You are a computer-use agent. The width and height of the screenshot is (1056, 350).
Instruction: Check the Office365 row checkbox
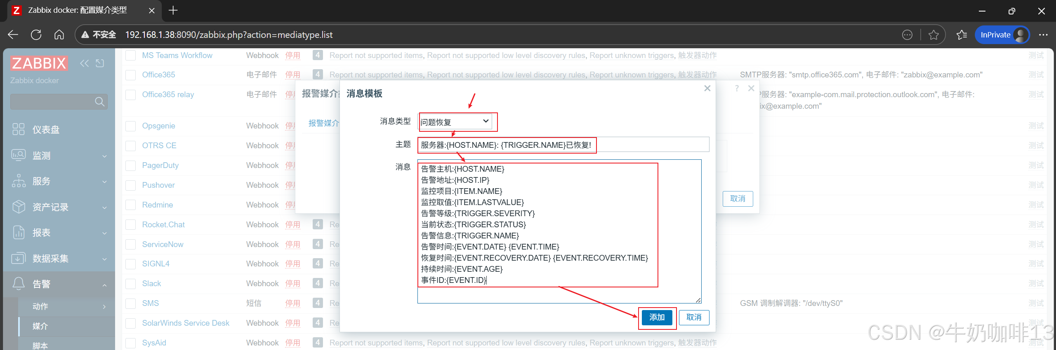(x=131, y=75)
